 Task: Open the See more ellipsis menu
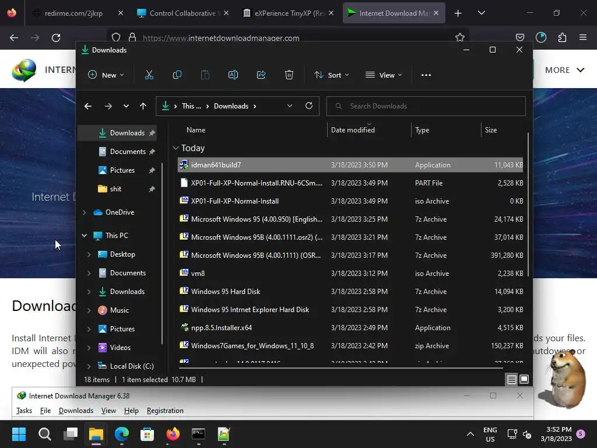pyautogui.click(x=426, y=75)
